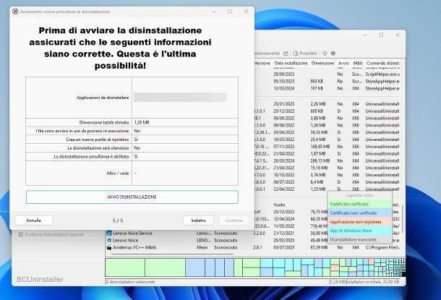Click Disinstallatore mancante legend entry
Viewport: 441px width, 300px height.
pos(360,239)
